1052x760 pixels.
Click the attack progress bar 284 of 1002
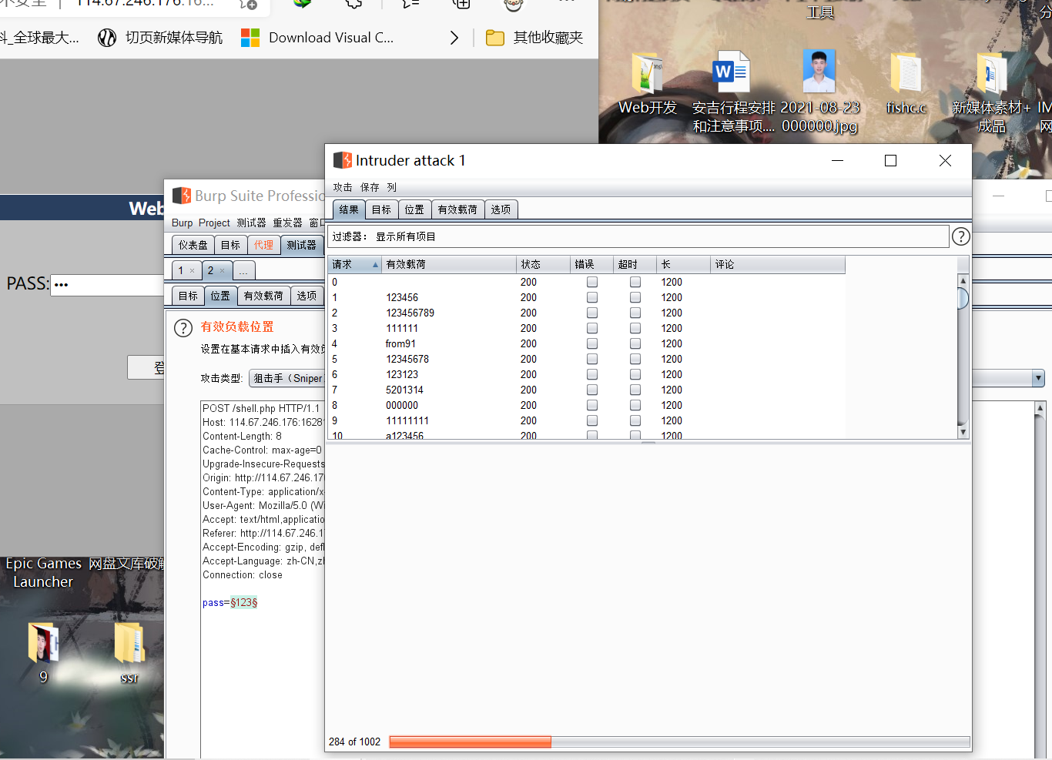pos(679,742)
